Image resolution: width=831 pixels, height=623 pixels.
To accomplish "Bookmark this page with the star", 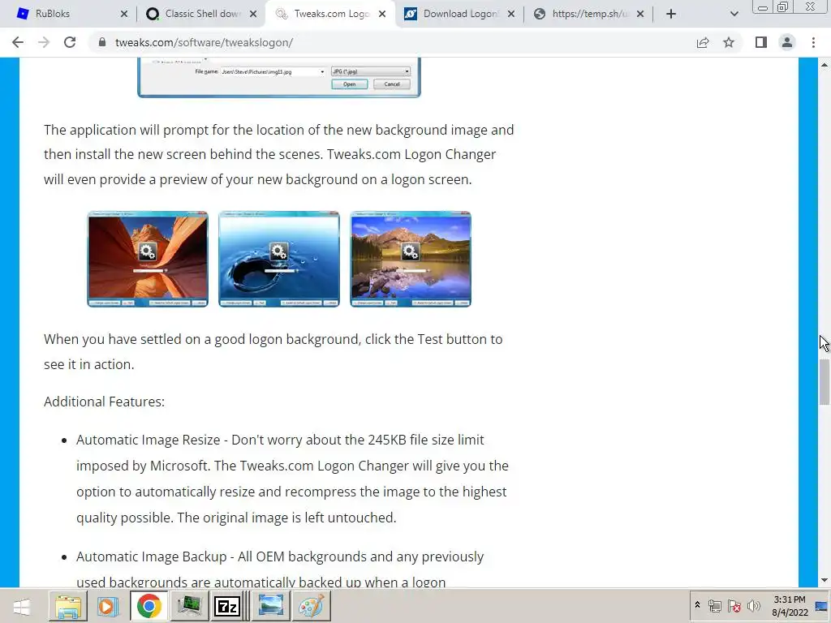I will [729, 42].
